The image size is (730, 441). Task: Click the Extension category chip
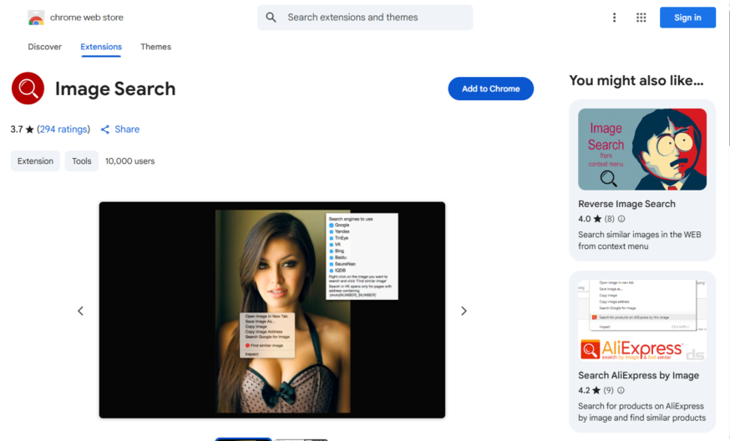click(x=35, y=161)
